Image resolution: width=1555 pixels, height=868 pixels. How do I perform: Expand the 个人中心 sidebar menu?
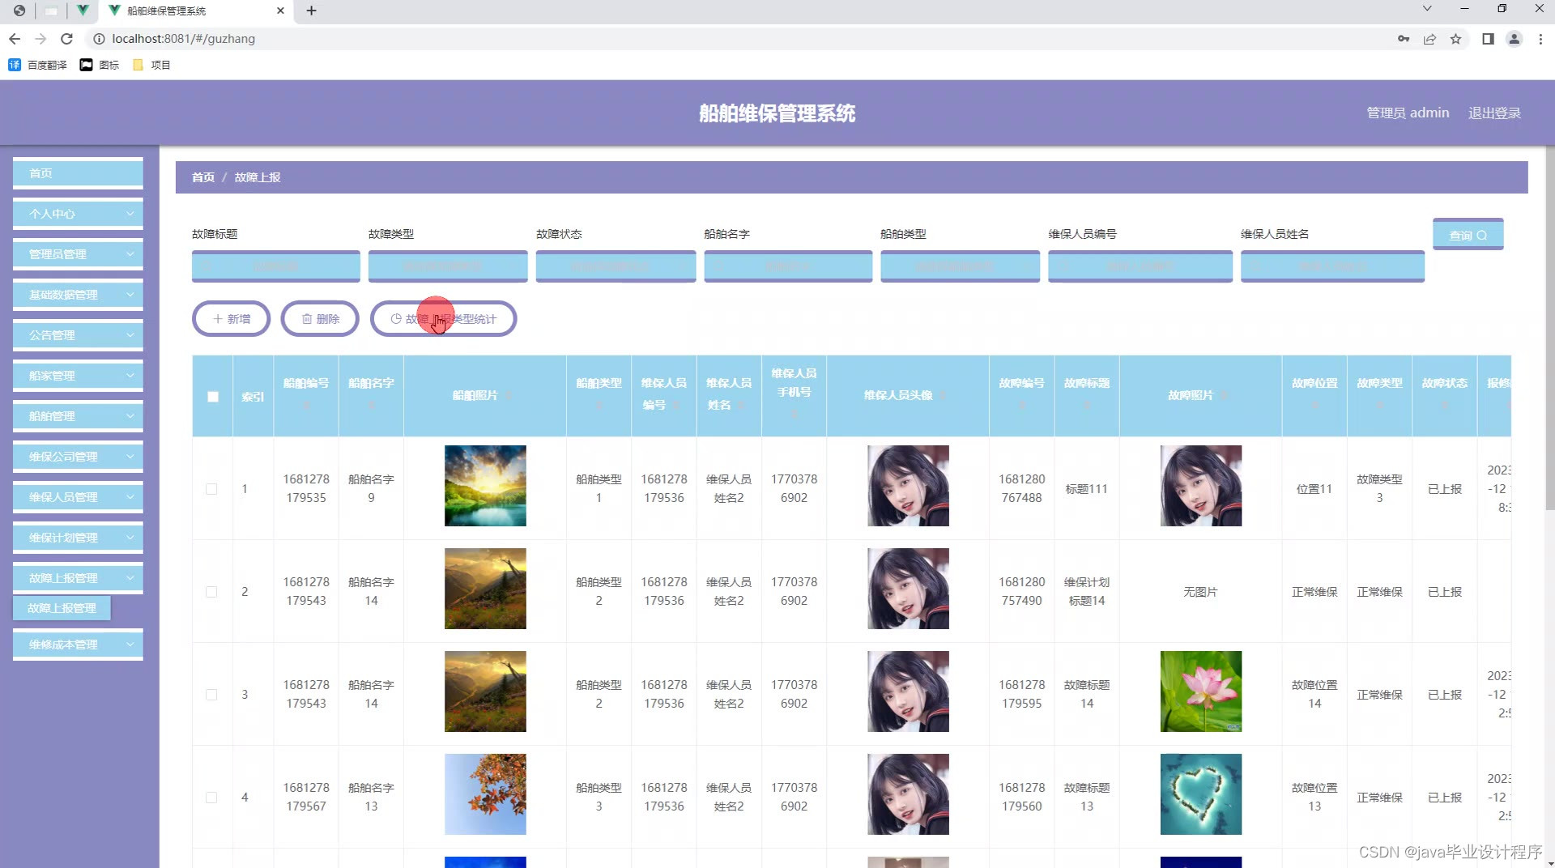click(78, 214)
